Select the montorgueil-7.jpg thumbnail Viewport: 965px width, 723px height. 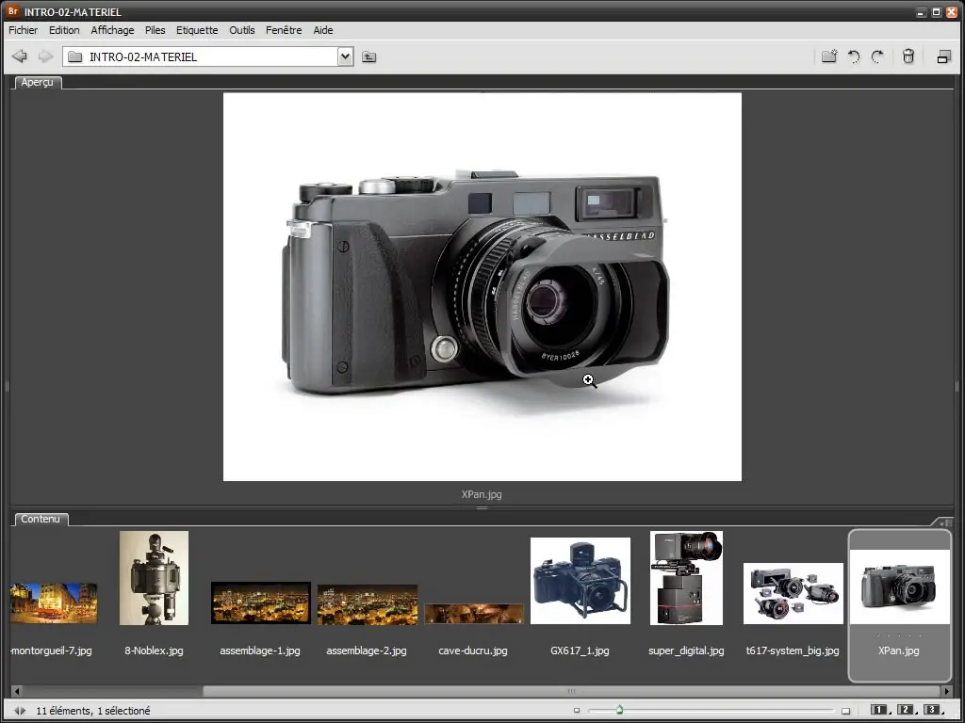click(53, 603)
